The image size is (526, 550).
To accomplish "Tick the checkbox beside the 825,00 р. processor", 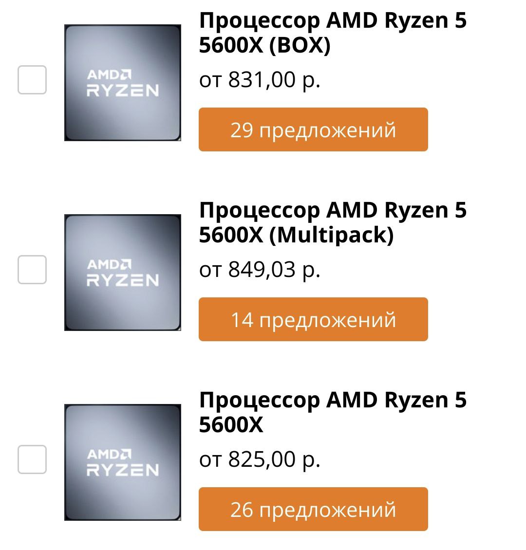I will point(32,459).
